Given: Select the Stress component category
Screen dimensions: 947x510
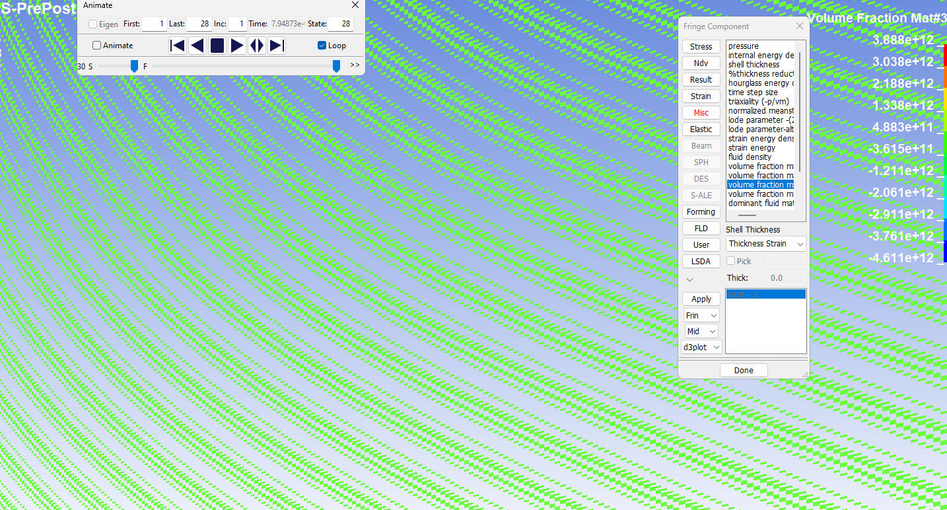Looking at the screenshot, I should pos(701,47).
